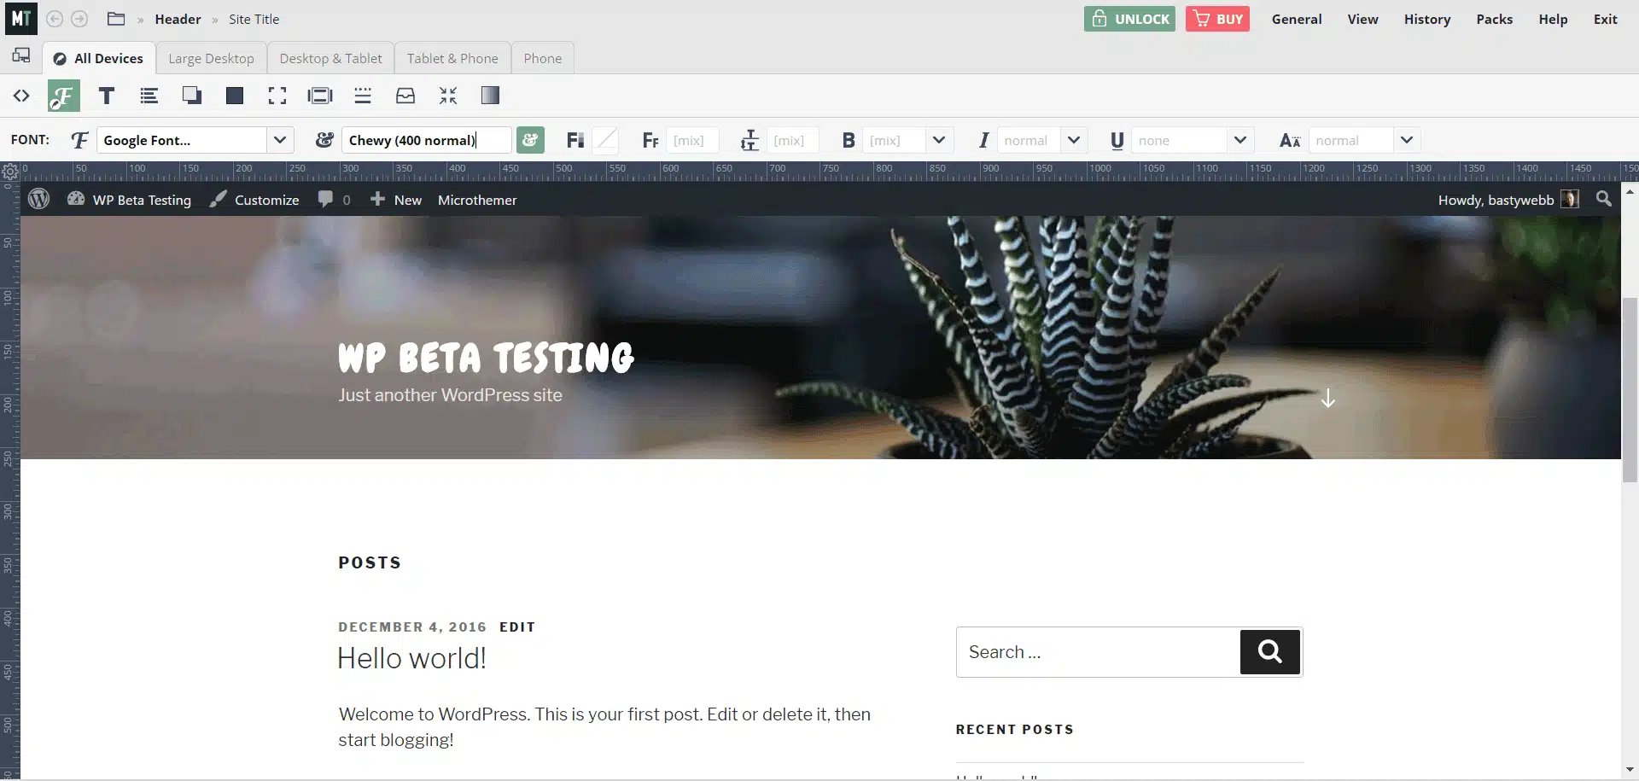Image resolution: width=1639 pixels, height=781 pixels.
Task: Open the View menu
Action: pyautogui.click(x=1362, y=19)
